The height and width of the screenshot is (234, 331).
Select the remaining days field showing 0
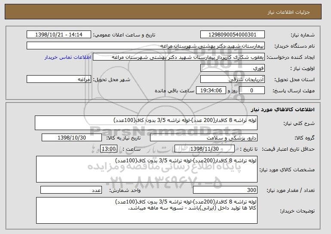(x=251, y=91)
